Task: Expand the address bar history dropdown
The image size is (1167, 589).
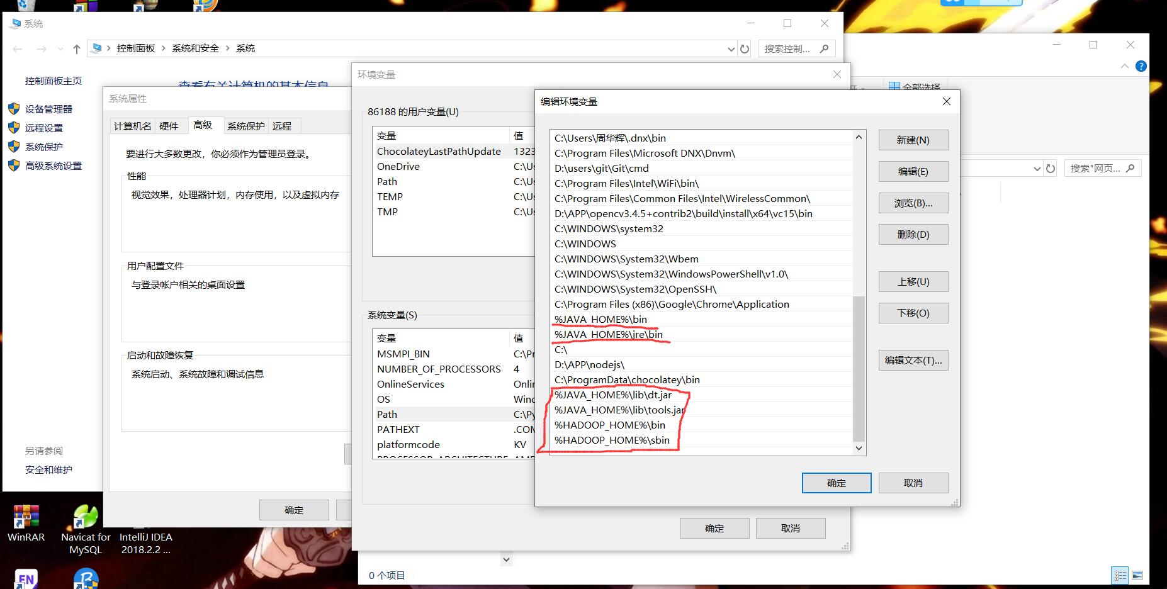Action: (731, 48)
